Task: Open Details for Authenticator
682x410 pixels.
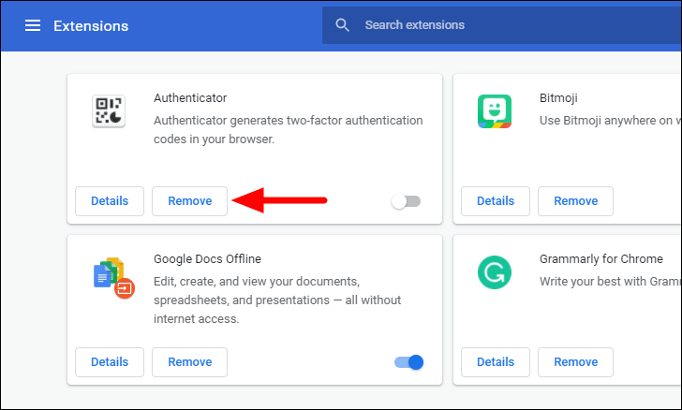Action: (x=110, y=201)
